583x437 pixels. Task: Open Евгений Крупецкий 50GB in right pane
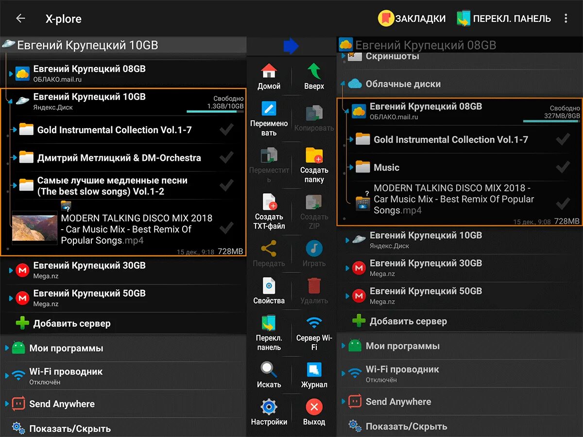point(460,295)
